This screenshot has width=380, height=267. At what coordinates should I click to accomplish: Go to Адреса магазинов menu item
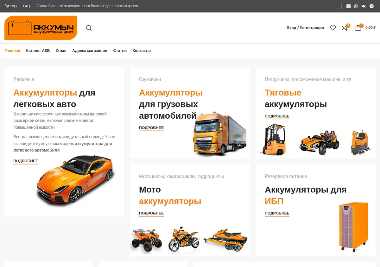coord(90,51)
